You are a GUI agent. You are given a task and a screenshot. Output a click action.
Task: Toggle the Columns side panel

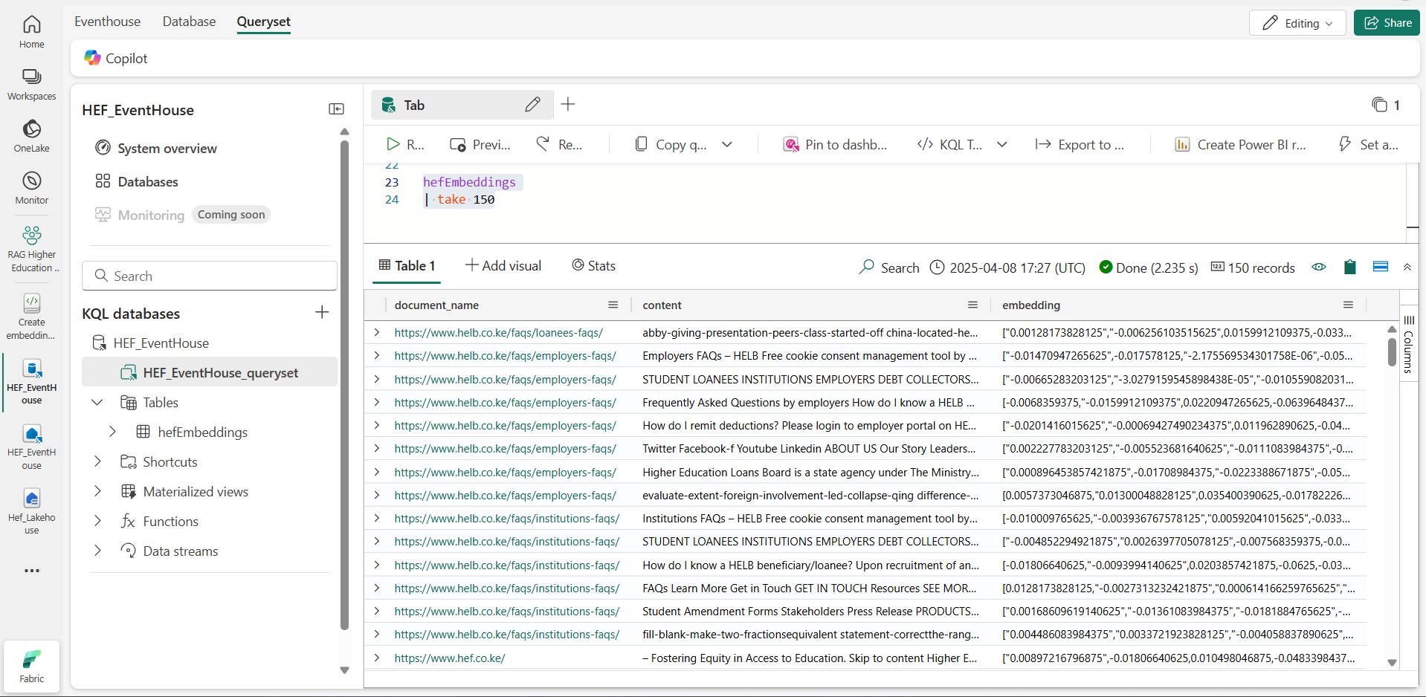(1409, 343)
